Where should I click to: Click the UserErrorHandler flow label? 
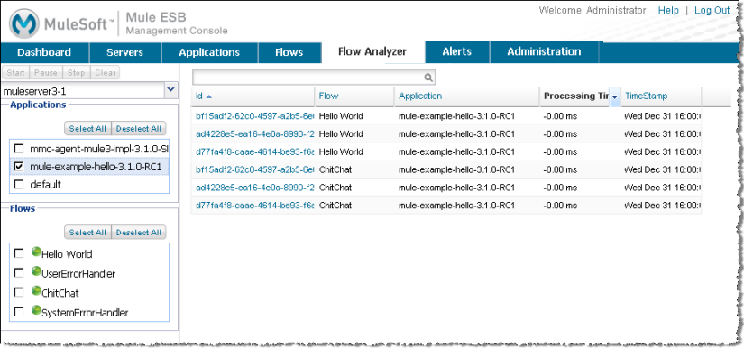coord(78,274)
